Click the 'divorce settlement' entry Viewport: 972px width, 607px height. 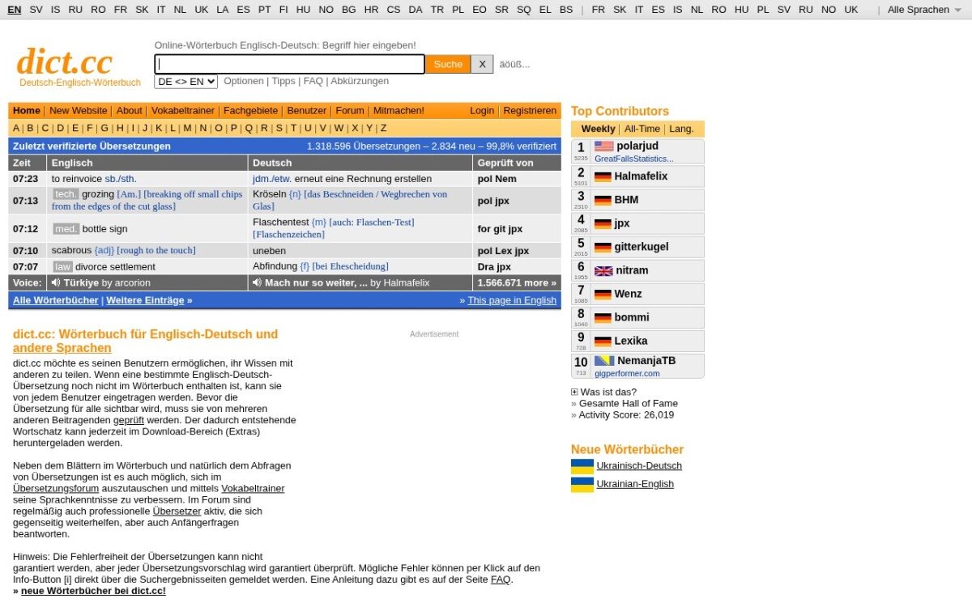[115, 267]
